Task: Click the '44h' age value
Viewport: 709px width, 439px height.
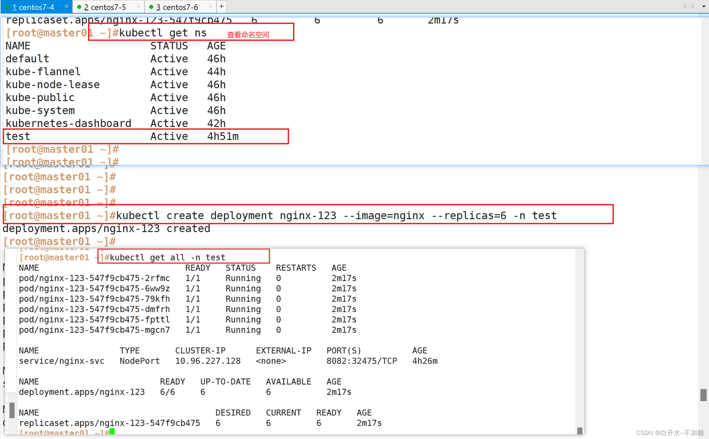Action: 217,72
